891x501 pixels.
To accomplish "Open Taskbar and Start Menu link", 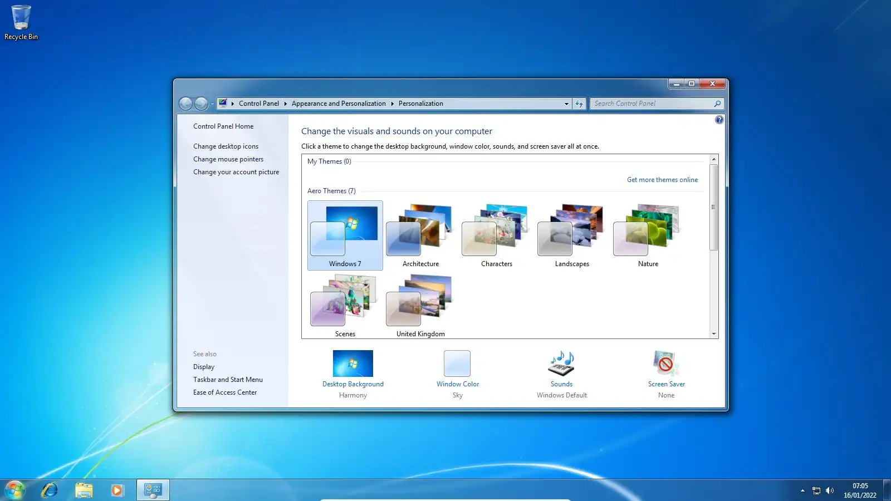I will (x=228, y=380).
